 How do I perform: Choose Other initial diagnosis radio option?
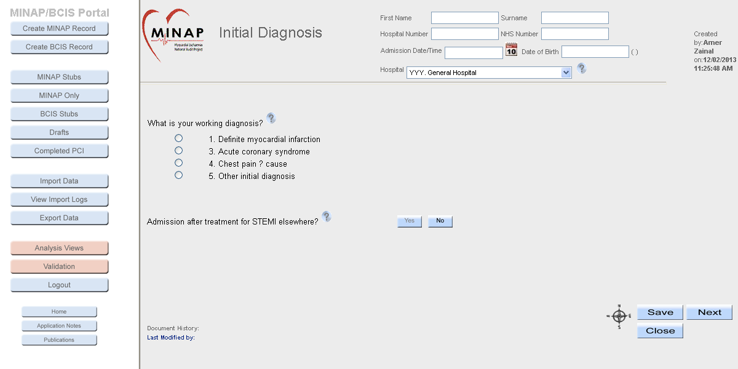click(x=179, y=175)
